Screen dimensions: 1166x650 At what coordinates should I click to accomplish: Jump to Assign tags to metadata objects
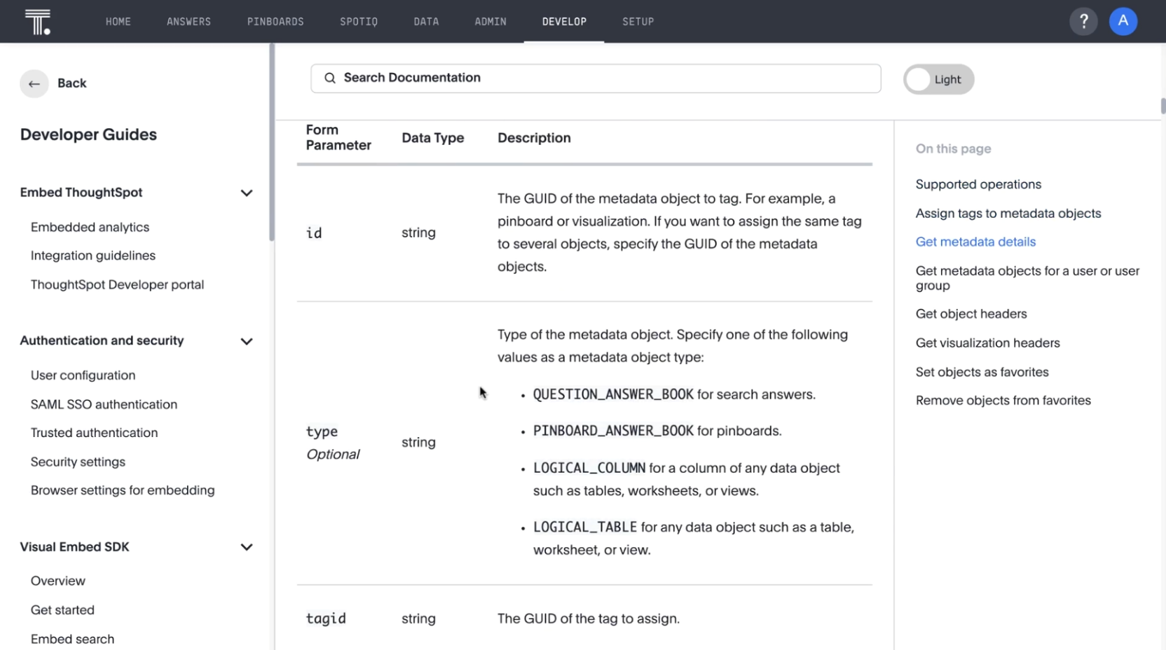(x=1008, y=214)
